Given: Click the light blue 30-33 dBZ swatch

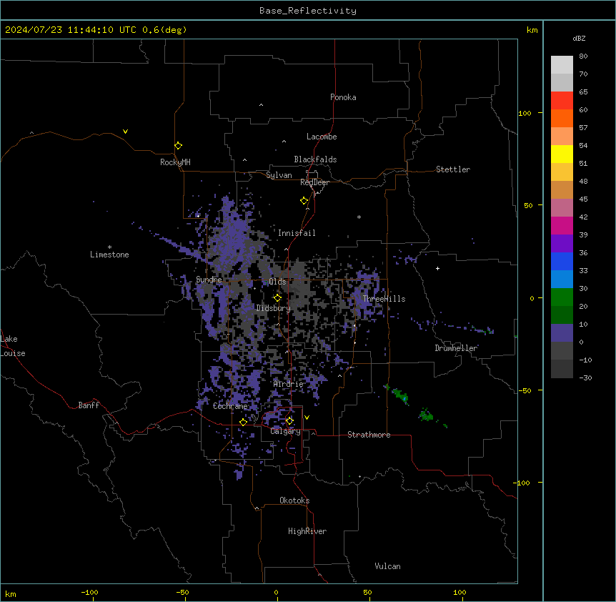Looking at the screenshot, I should (562, 279).
